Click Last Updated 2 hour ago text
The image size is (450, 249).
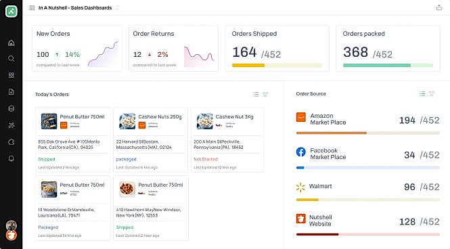[137, 235]
